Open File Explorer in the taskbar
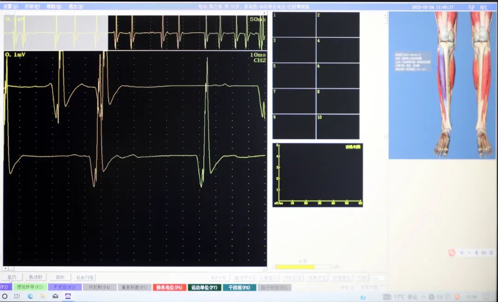The width and height of the screenshot is (498, 302). click(43, 296)
